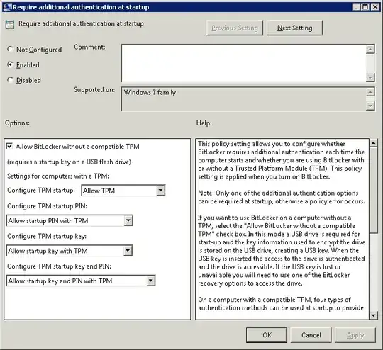Click the Supported on scroll up arrow

click(370, 92)
